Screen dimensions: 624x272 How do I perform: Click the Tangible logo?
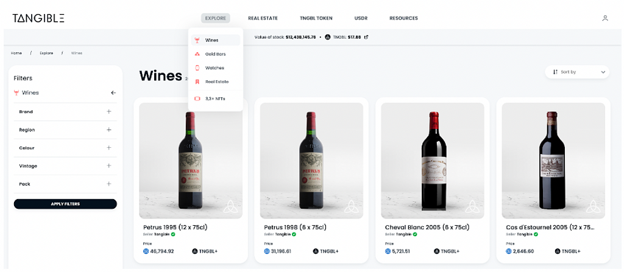(x=38, y=18)
